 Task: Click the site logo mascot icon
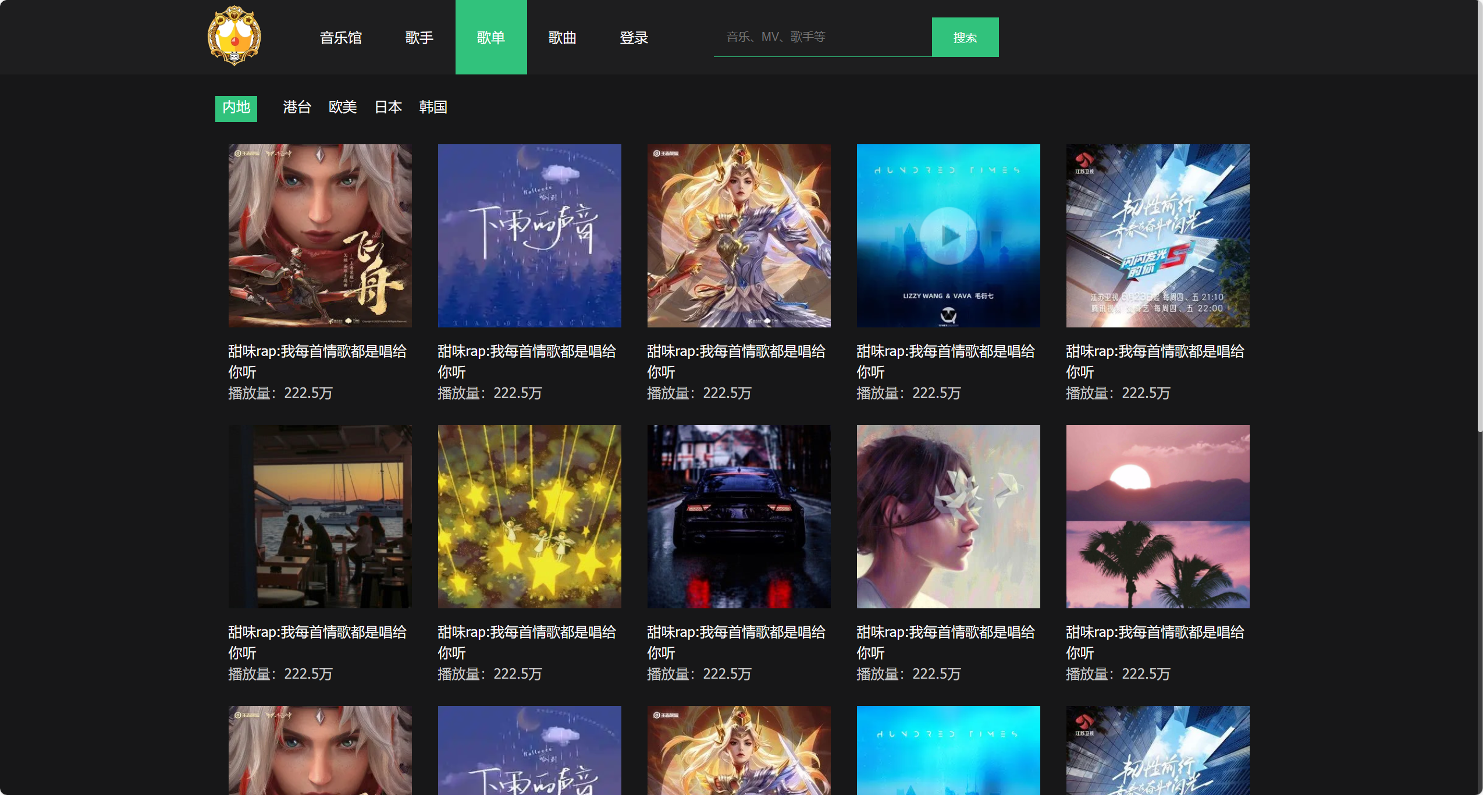point(234,36)
